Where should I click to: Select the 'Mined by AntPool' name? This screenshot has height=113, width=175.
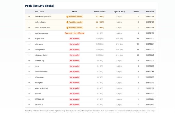(x=41, y=88)
